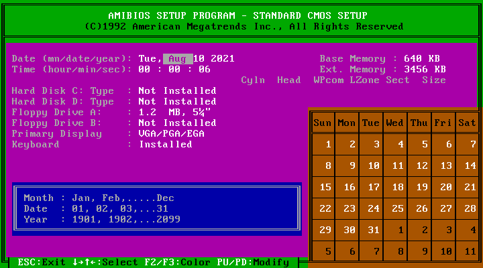
Task: Click the Hard Disk D: Type label
Action: tap(63, 102)
